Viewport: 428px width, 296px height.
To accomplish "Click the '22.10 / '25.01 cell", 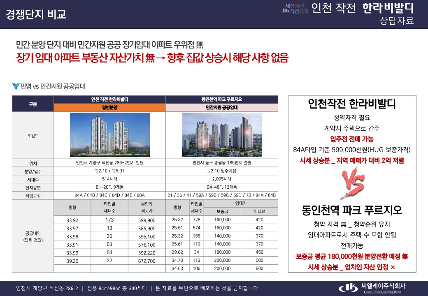I will click(x=110, y=171).
